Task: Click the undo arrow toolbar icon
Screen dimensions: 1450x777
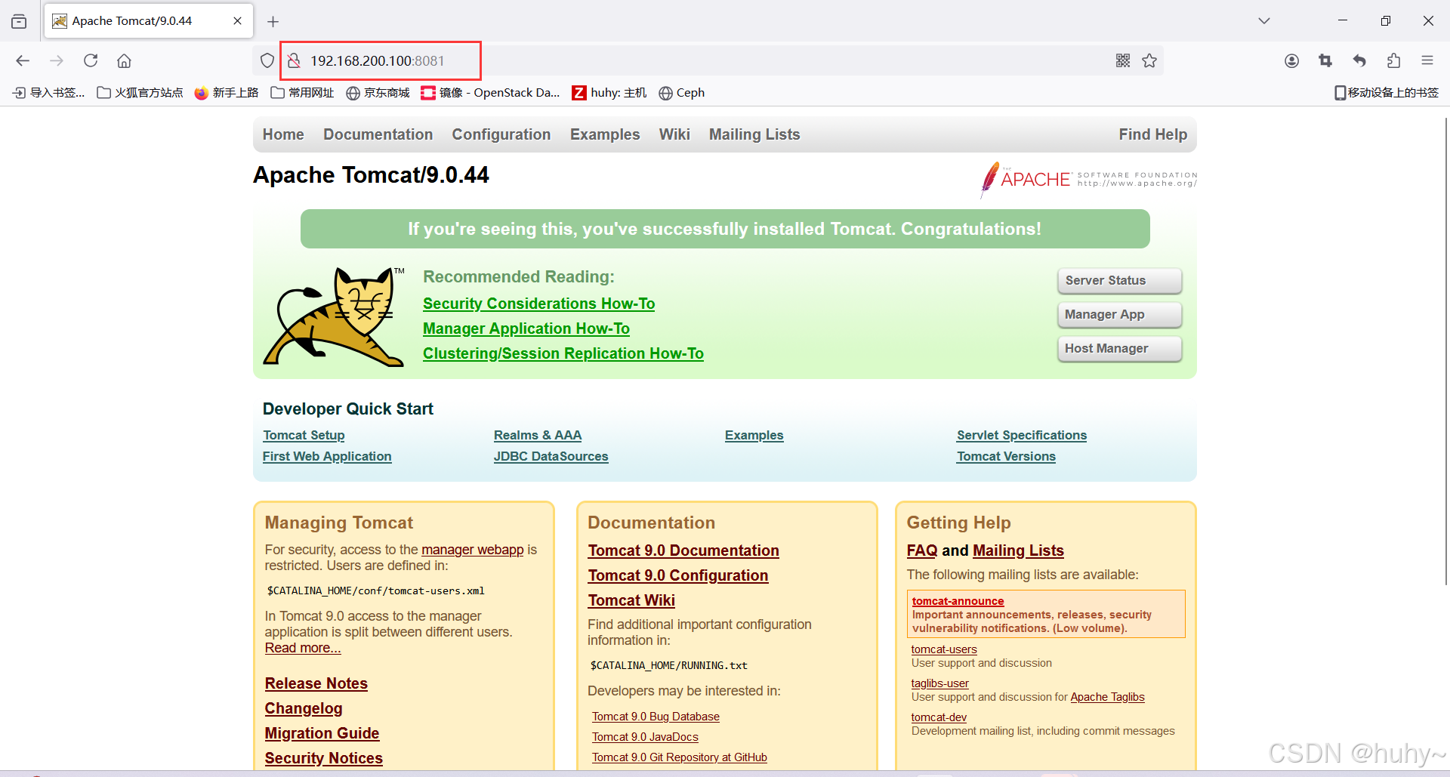Action: [1359, 60]
